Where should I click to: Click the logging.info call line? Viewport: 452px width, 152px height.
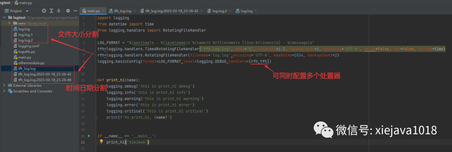coord(148,92)
